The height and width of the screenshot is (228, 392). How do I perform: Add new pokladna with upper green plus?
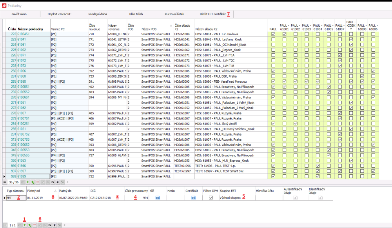coord(28,182)
